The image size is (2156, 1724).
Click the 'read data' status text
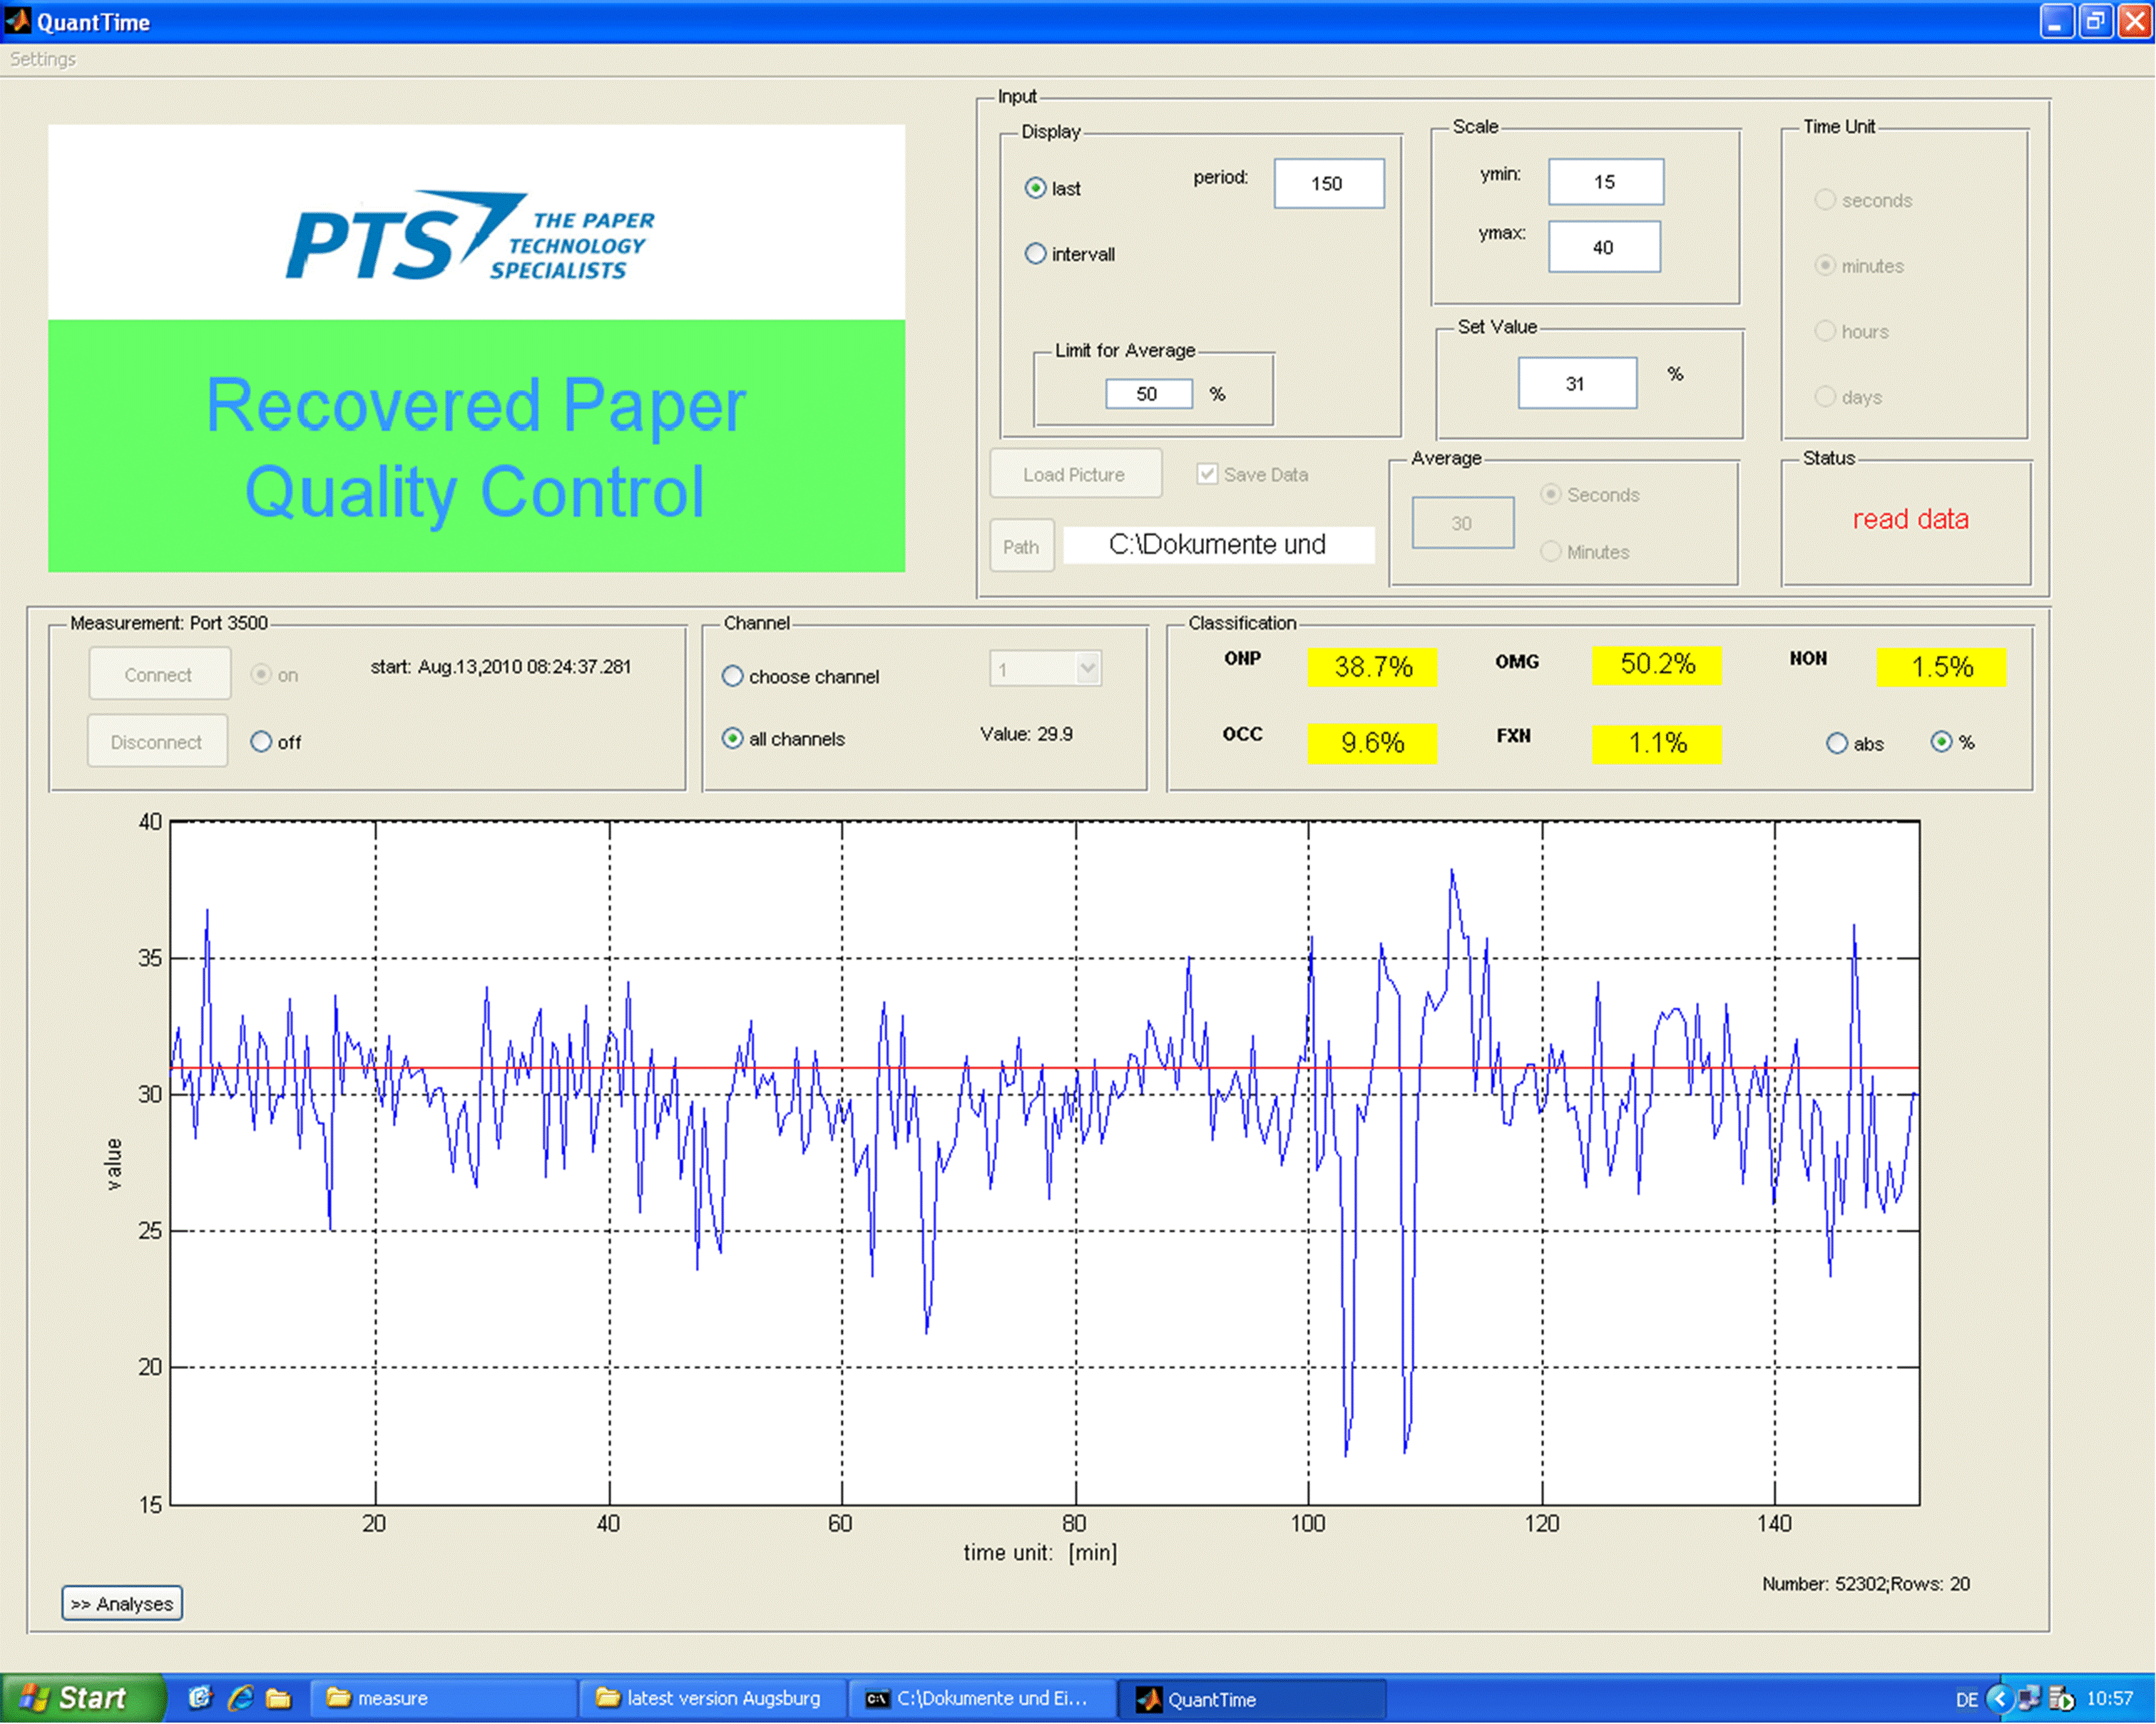[x=1910, y=520]
